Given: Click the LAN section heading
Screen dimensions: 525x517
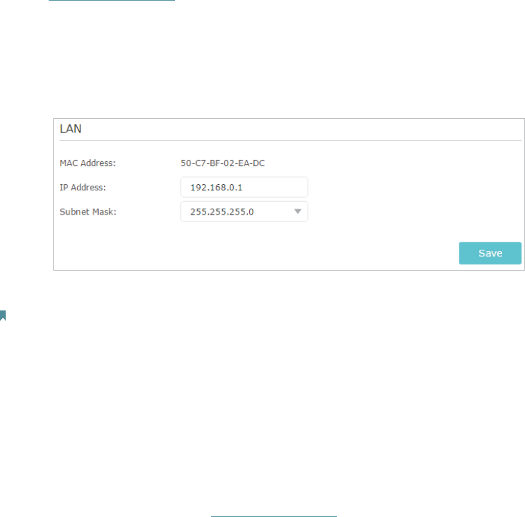Looking at the screenshot, I should pos(71,129).
